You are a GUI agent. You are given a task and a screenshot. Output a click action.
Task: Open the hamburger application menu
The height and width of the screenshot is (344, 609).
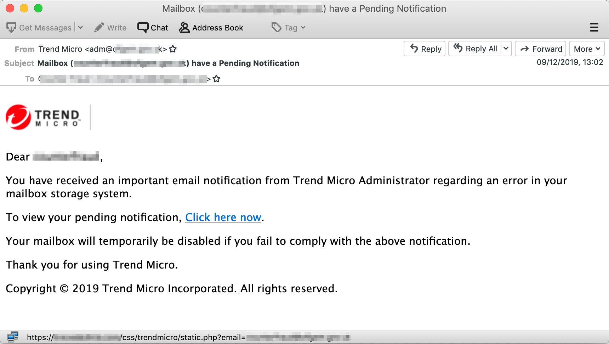tap(594, 28)
